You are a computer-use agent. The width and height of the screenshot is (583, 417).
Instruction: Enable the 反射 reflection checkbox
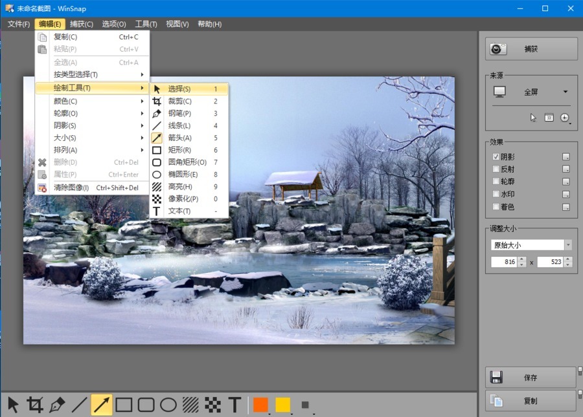click(x=496, y=169)
